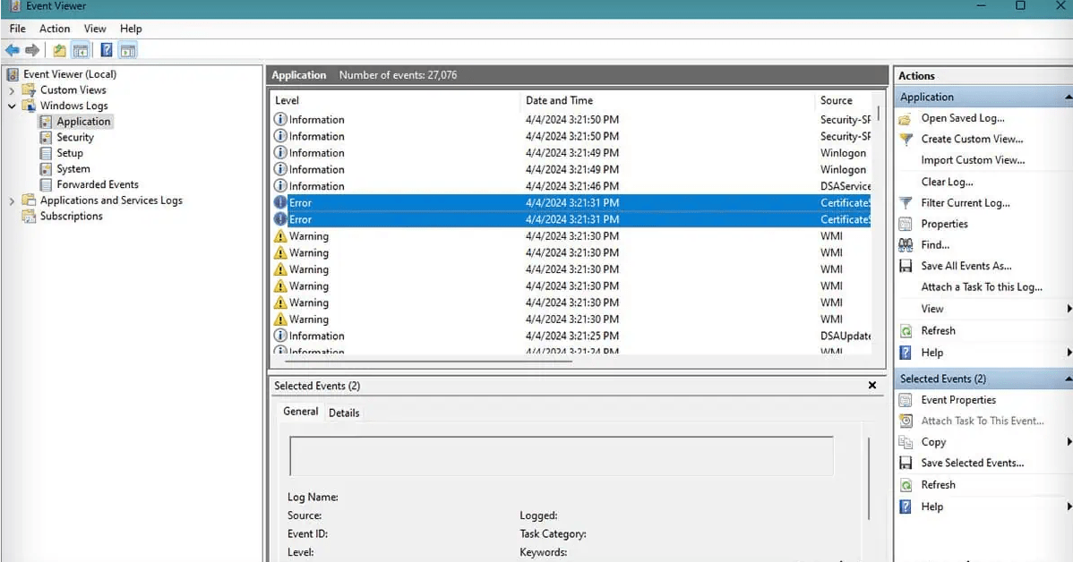Image resolution: width=1073 pixels, height=562 pixels.
Task: Switch to the Details tab
Action: point(344,413)
